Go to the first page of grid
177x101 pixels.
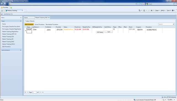coord(25,92)
